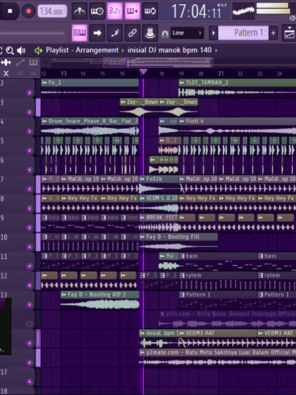Open Playlist - Arrangement breadcrumb menu

(x=82, y=50)
